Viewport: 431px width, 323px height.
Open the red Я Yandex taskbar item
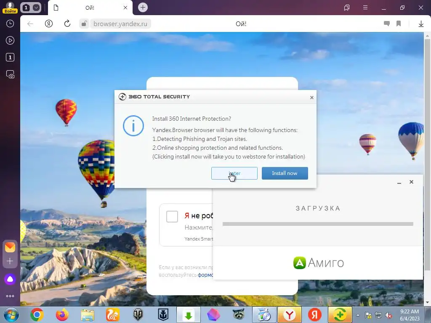coord(315,315)
